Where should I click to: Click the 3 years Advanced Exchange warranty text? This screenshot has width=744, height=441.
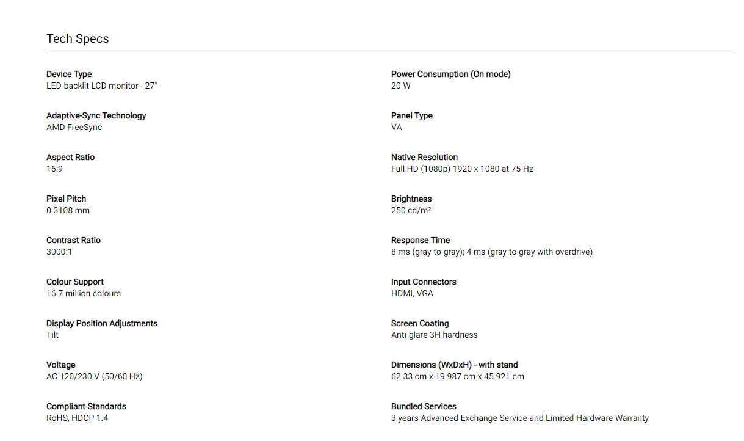[519, 418]
